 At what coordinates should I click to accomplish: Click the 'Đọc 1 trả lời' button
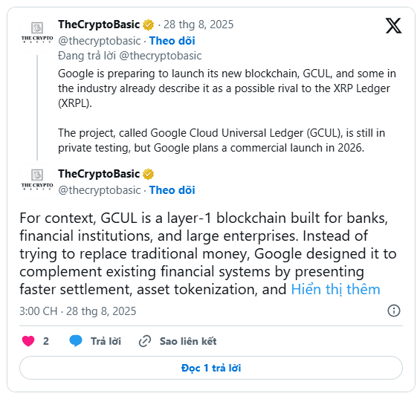[x=211, y=368]
